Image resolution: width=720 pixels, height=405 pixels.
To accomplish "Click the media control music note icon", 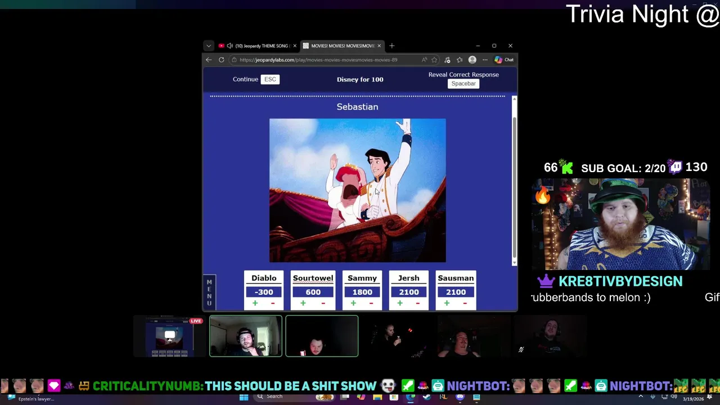I will [x=447, y=60].
